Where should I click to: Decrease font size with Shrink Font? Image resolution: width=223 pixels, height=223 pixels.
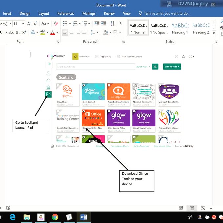(x=35, y=24)
